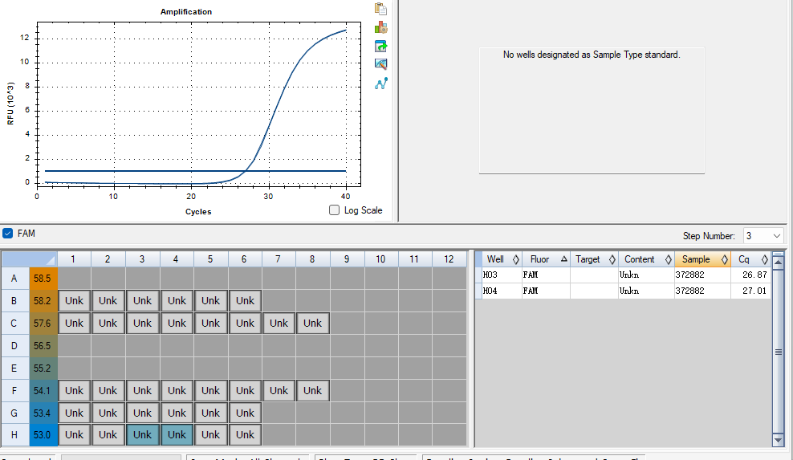Select well B1 Unk
The image size is (793, 460).
coord(74,300)
